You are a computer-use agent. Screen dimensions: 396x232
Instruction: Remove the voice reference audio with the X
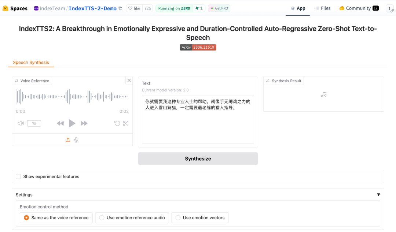[129, 81]
